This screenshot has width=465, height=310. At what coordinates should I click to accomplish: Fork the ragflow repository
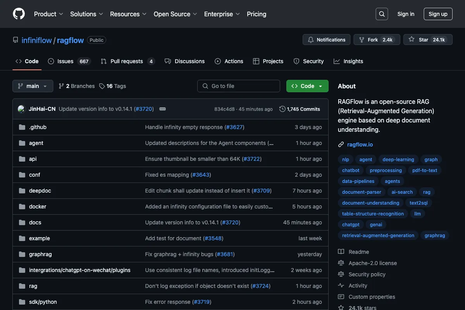click(x=377, y=40)
